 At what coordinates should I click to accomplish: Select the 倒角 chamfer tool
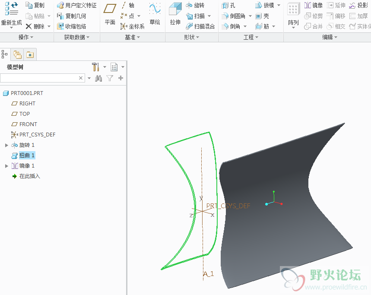[x=231, y=26]
